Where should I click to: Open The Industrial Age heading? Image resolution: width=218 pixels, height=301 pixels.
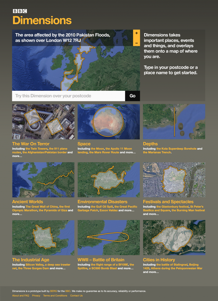31,260
